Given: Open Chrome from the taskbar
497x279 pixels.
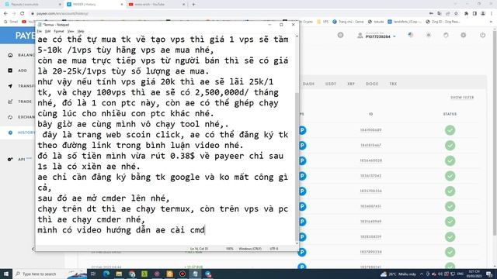Looking at the screenshot, I should point(132,274).
